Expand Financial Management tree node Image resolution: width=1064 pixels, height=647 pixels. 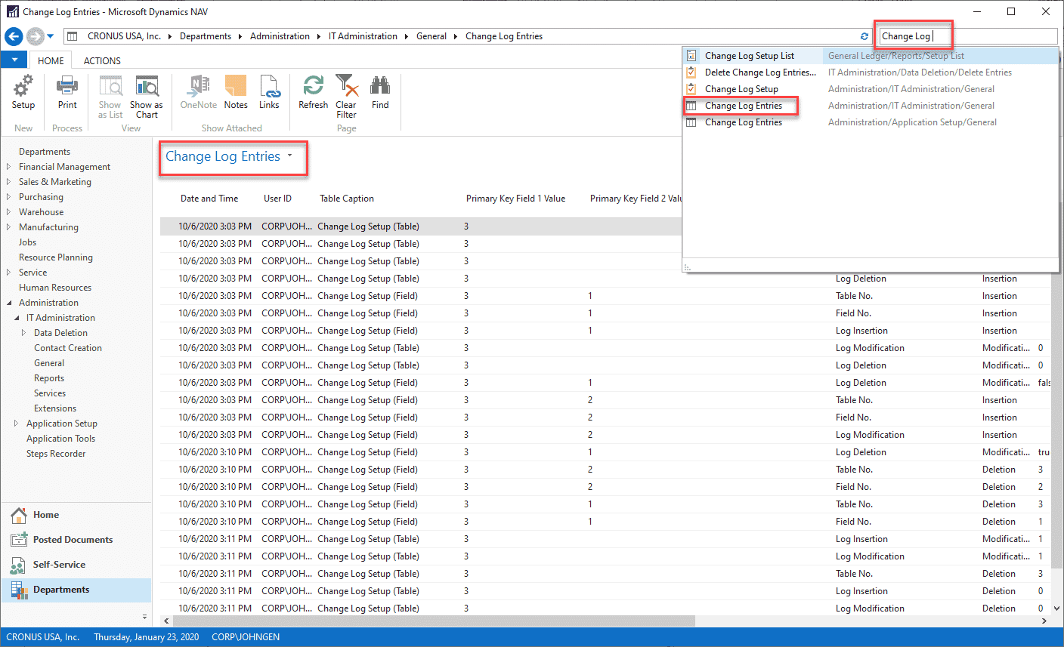[x=8, y=167]
